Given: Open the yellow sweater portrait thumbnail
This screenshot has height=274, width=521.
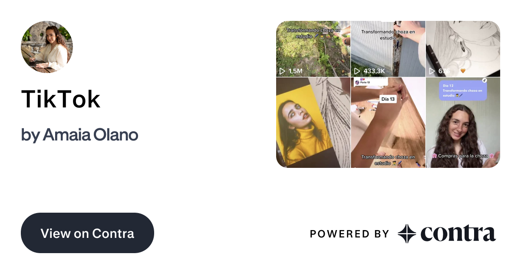Looking at the screenshot, I should pos(313,123).
